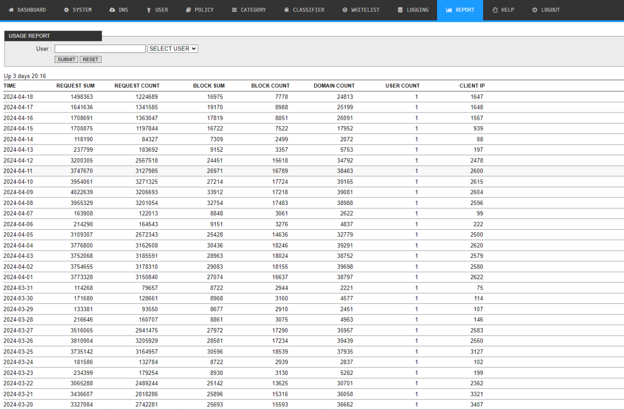The width and height of the screenshot is (624, 410).
Task: Click the Logout power icon
Action: (x=535, y=10)
